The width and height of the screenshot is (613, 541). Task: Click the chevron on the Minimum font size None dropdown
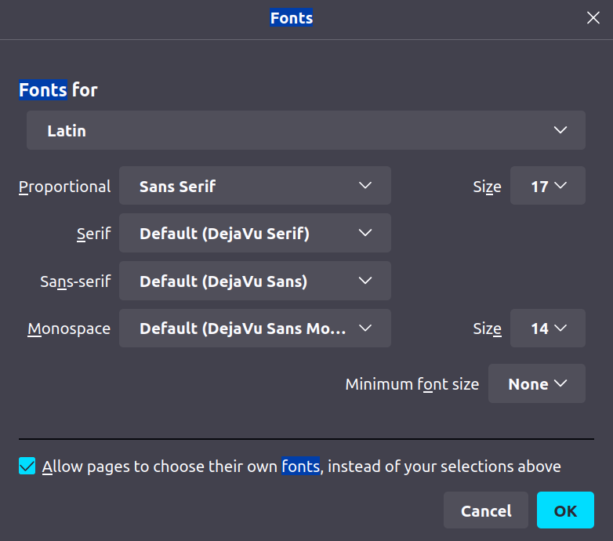tap(560, 383)
